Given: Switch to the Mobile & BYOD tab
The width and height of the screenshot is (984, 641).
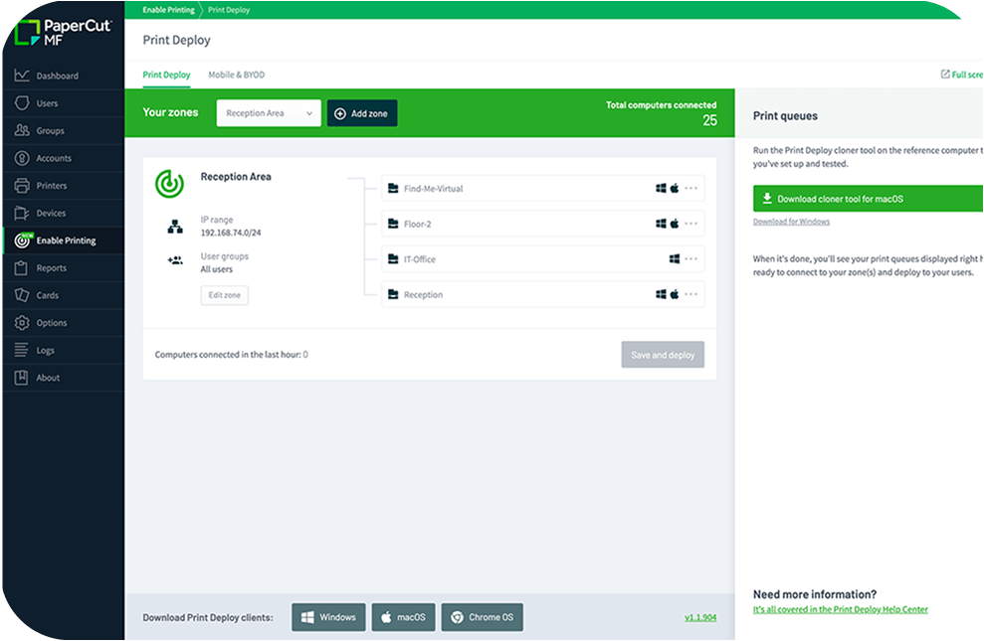Looking at the screenshot, I should point(237,75).
